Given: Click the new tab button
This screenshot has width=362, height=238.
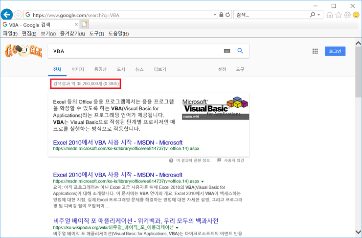Looking at the screenshot, I should (85, 24).
